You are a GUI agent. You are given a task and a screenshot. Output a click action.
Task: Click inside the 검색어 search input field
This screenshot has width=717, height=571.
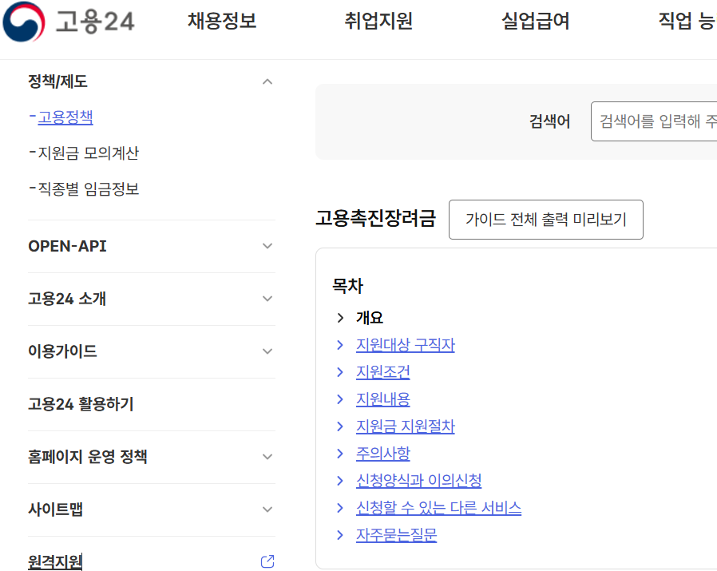coord(655,121)
